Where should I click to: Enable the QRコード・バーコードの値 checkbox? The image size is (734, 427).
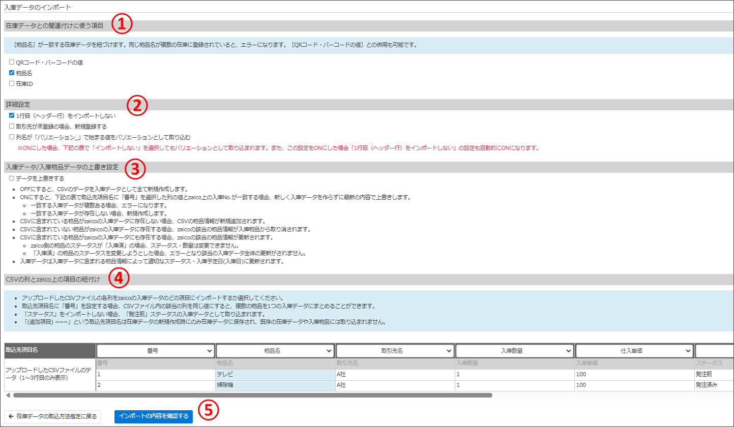click(x=11, y=62)
